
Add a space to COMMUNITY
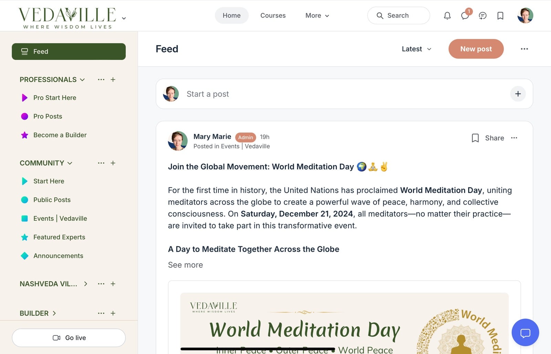point(113,163)
